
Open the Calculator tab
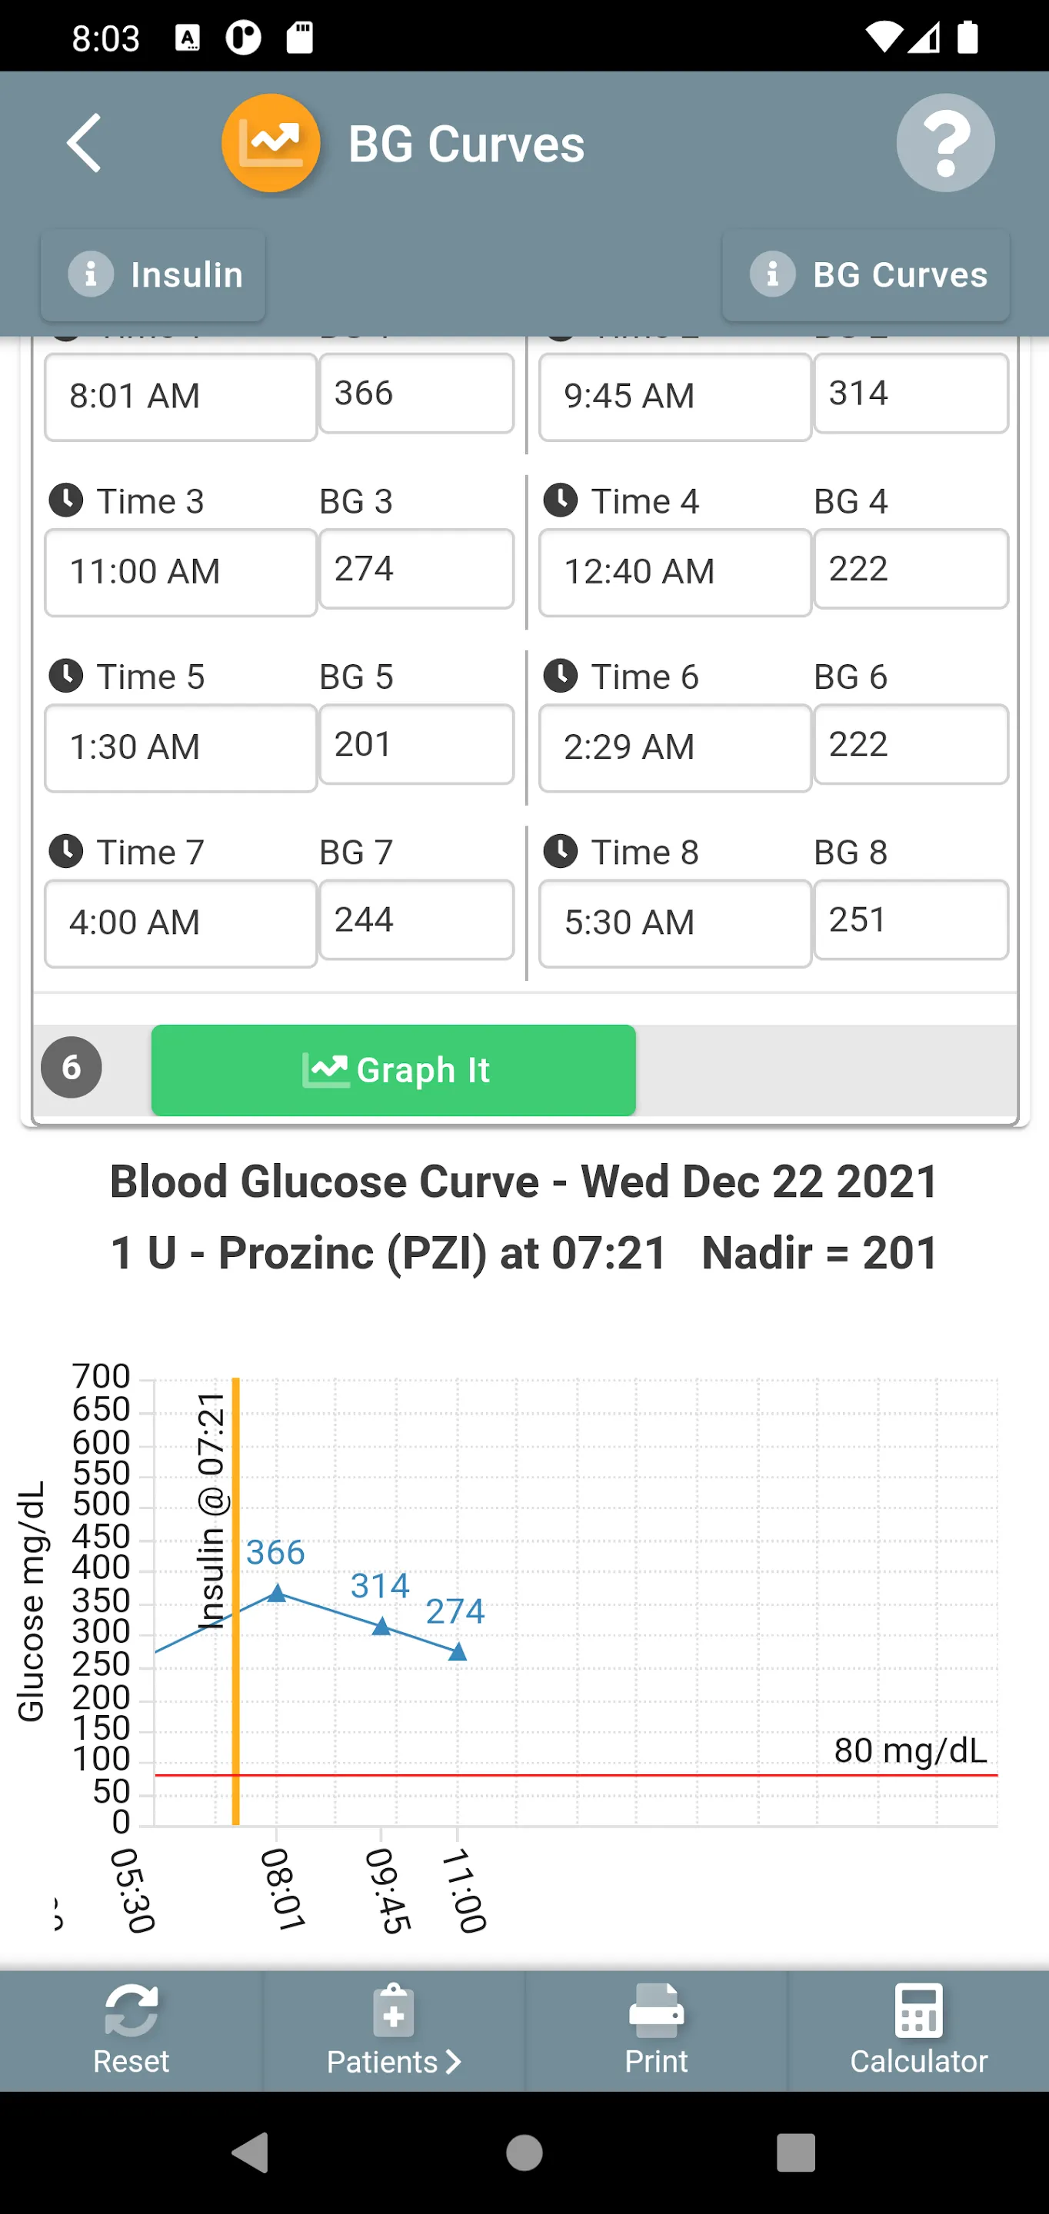pyautogui.click(x=918, y=2030)
